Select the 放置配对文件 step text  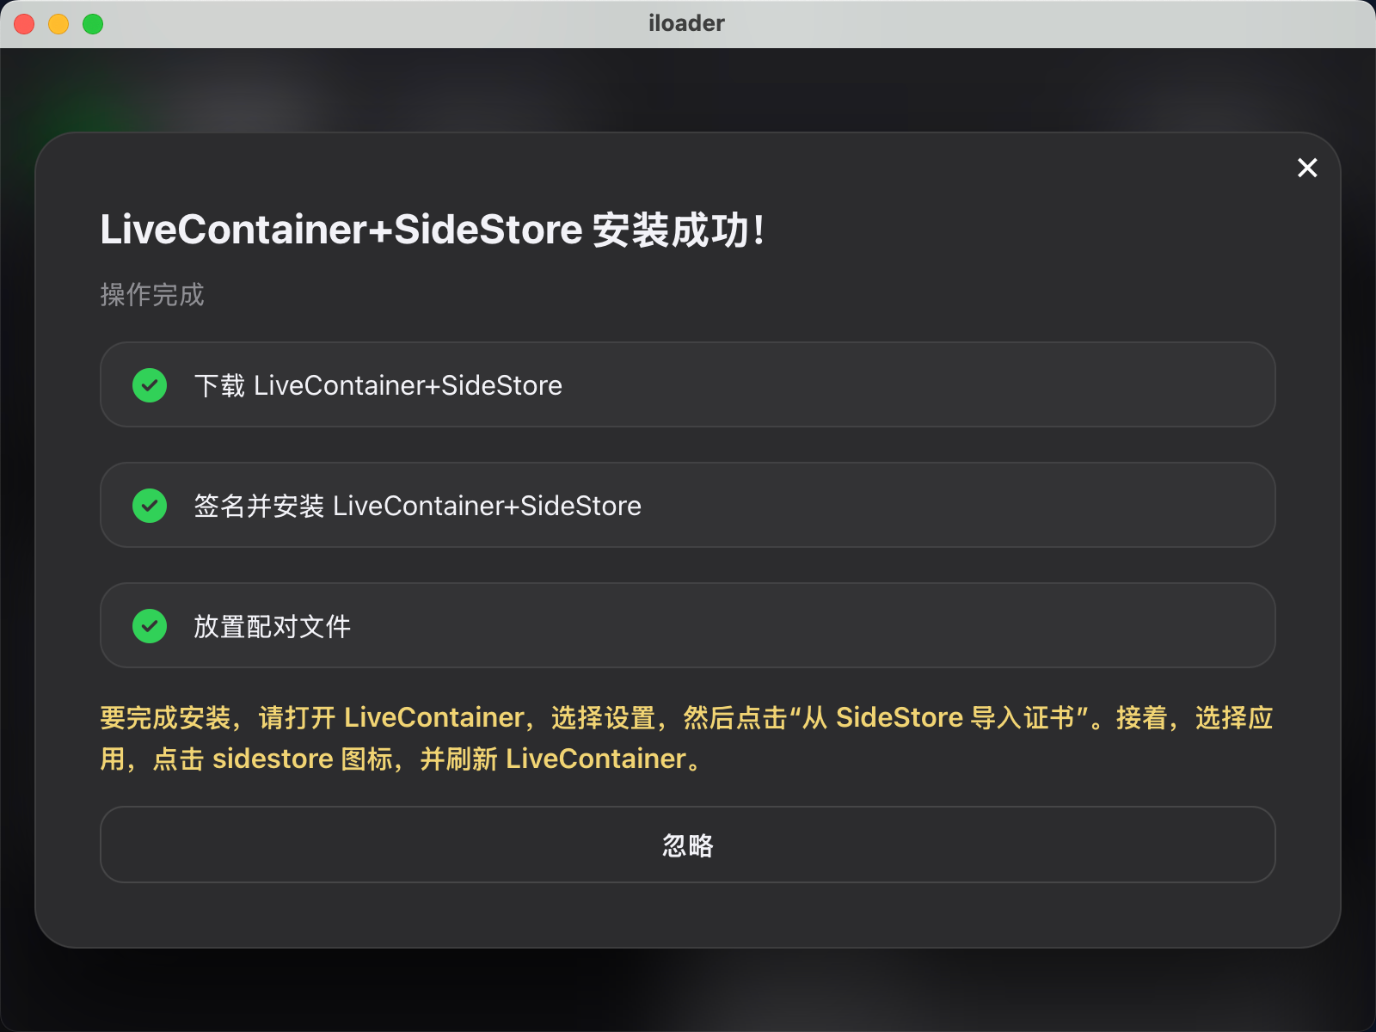point(273,626)
